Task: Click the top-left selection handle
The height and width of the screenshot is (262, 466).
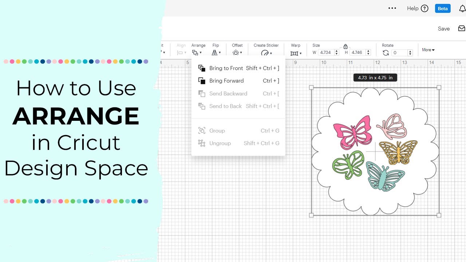Action: [311, 87]
